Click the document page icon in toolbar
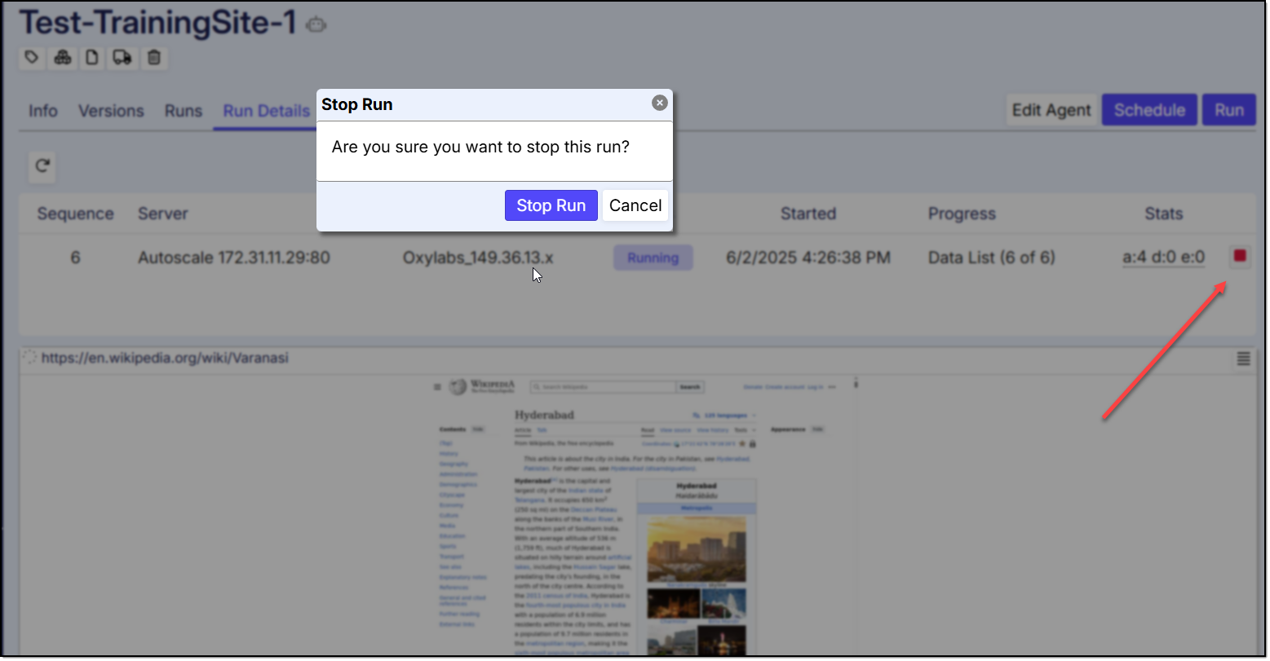This screenshot has height=661, width=1270. coord(92,58)
